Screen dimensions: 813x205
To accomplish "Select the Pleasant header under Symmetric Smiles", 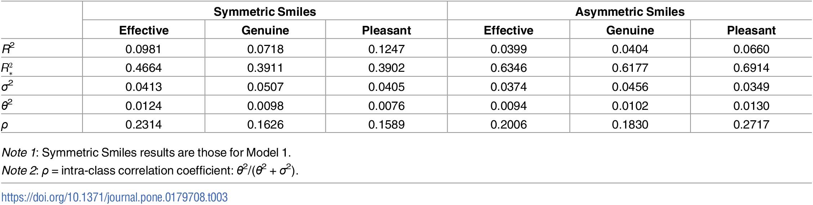I will point(386,31).
